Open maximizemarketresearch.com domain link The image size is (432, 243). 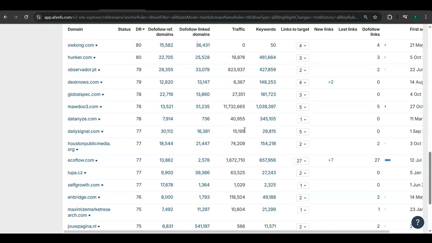(89, 212)
